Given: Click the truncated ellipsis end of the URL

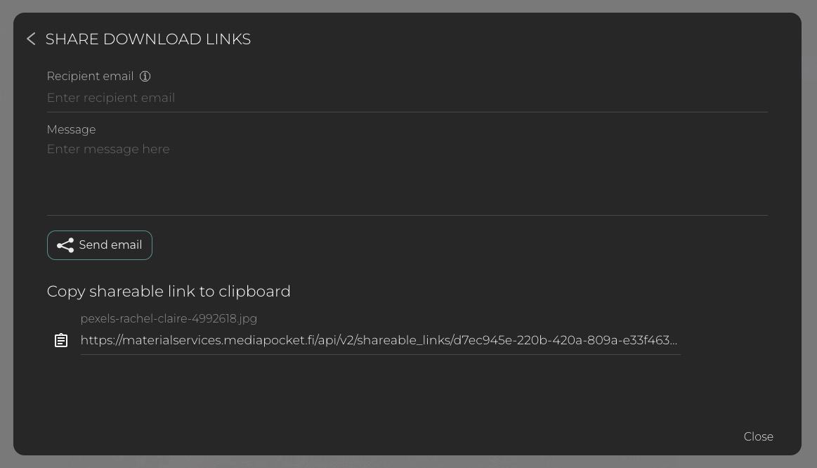Looking at the screenshot, I should click(x=672, y=341).
